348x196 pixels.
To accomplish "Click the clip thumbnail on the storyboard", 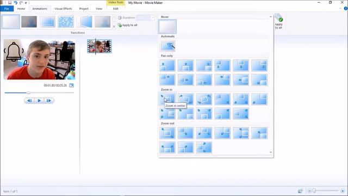I will point(99,46).
